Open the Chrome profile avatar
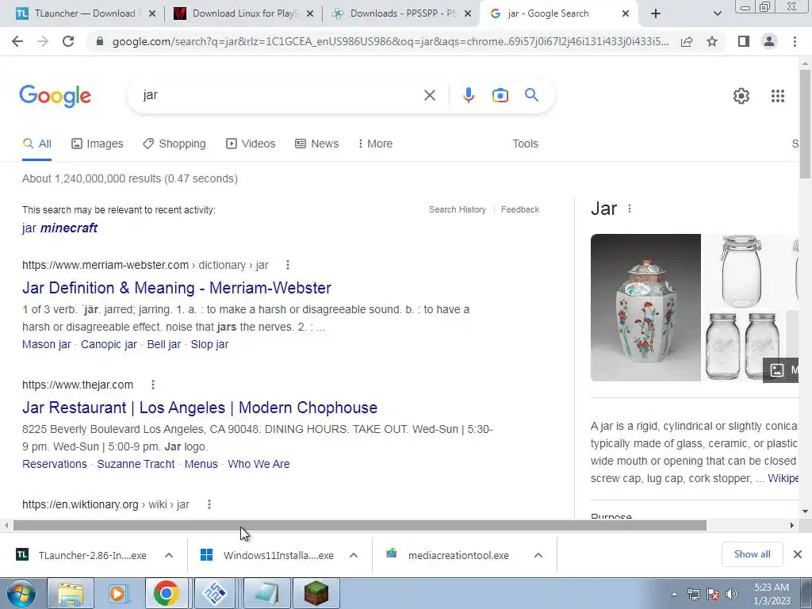The height and width of the screenshot is (609, 812). tap(769, 41)
